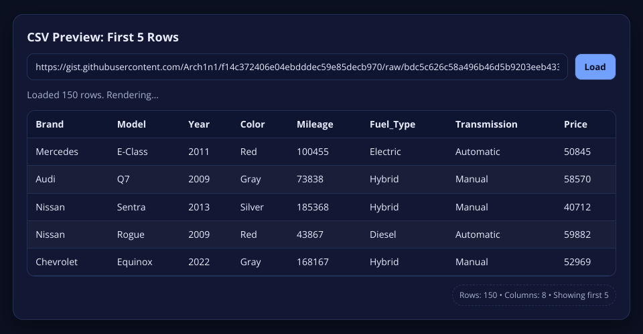Viewport: 643px width, 334px height.
Task: Click the Color column header
Action: point(253,124)
